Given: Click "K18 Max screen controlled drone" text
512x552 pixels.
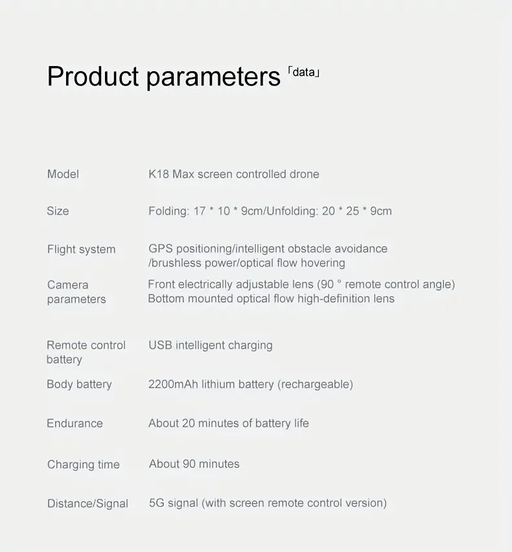Looking at the screenshot, I should pyautogui.click(x=233, y=174).
